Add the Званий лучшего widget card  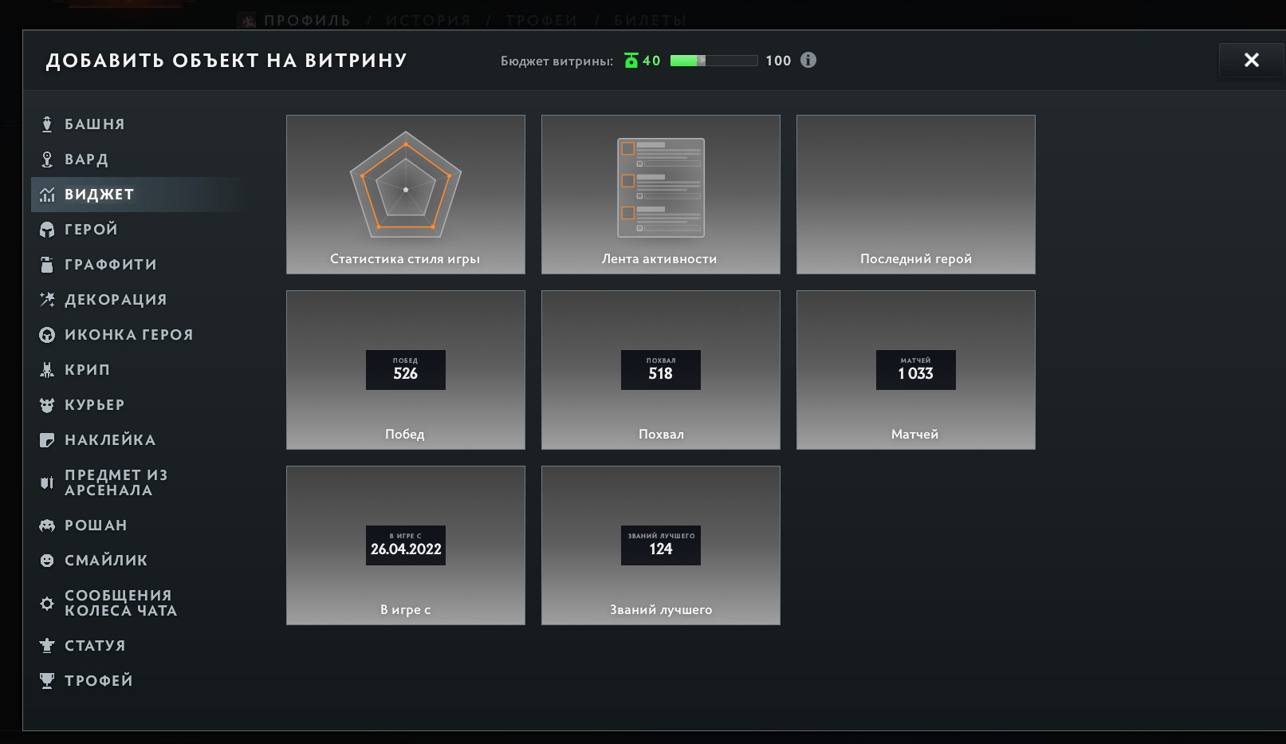[x=661, y=545]
